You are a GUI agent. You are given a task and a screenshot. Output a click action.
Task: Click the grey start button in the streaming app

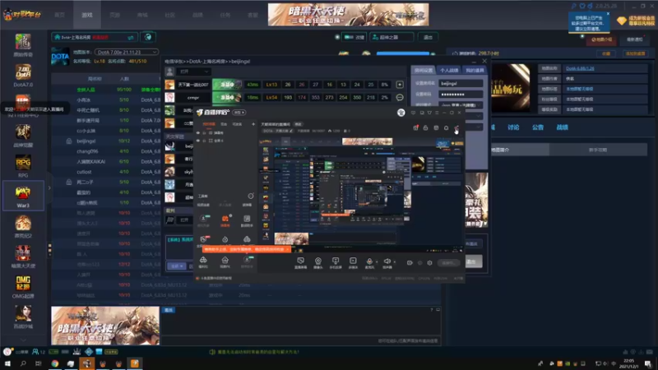(x=448, y=263)
